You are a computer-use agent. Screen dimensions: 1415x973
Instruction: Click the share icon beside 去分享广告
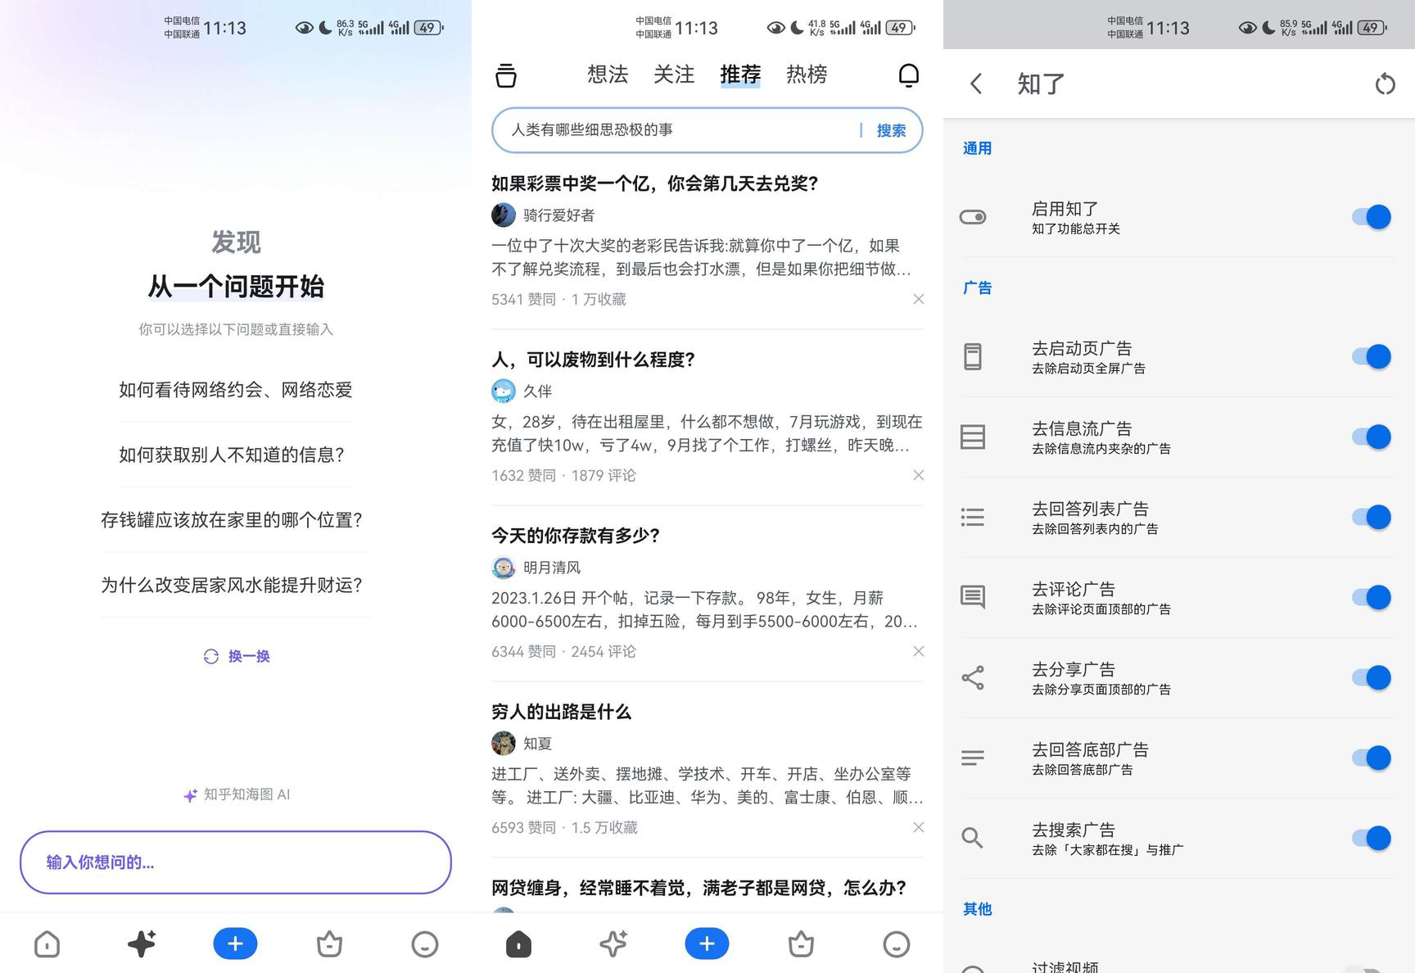click(x=973, y=677)
